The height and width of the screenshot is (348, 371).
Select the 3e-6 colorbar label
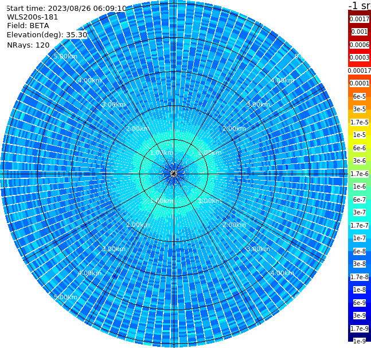360,161
